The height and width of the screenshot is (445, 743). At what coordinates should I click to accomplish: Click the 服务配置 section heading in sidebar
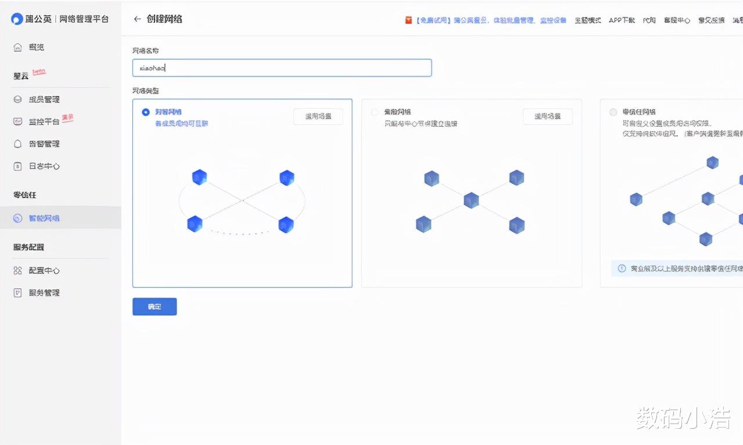click(28, 247)
